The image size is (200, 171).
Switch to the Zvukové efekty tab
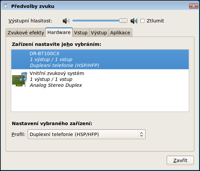26,33
